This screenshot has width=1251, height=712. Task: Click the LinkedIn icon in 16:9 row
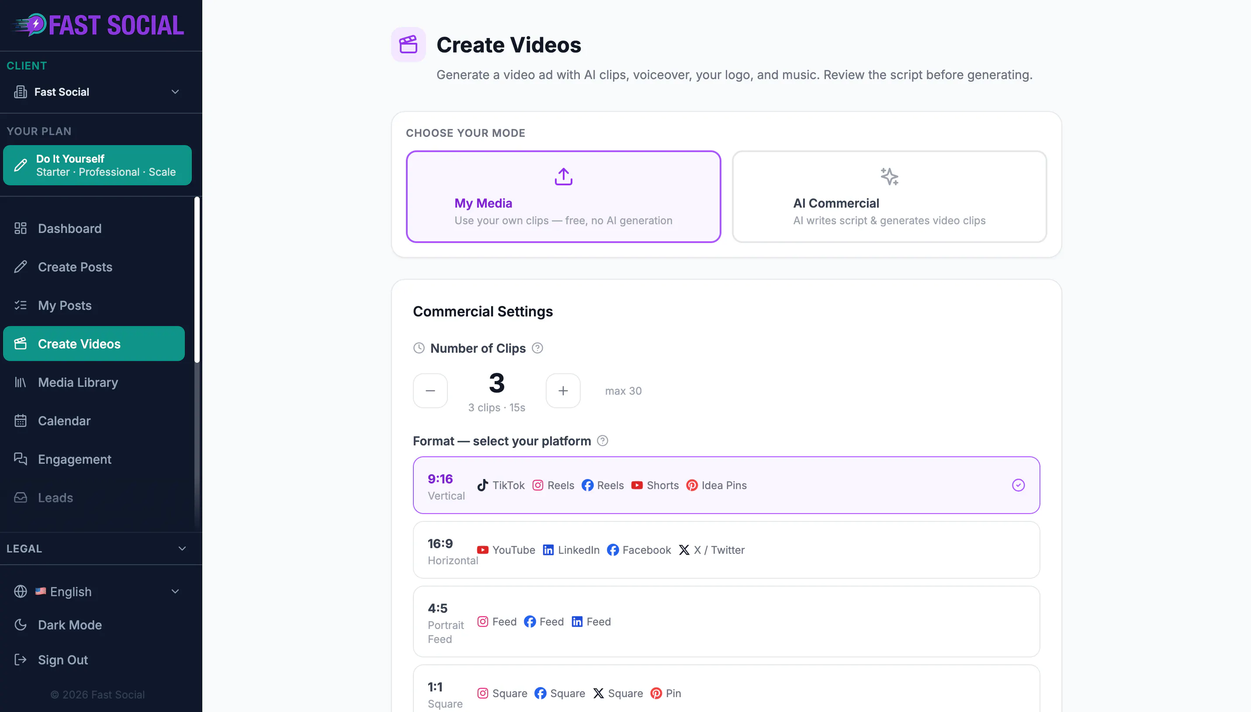click(x=548, y=550)
